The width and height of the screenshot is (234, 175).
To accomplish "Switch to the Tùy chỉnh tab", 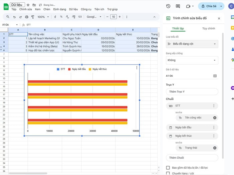I will 209,28.
